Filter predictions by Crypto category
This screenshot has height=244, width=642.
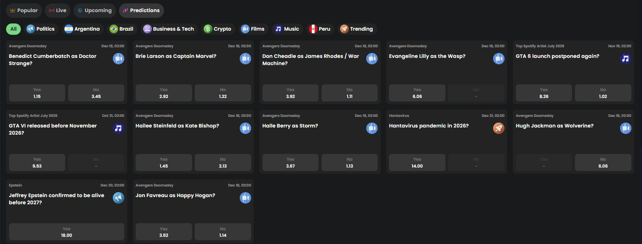(217, 29)
